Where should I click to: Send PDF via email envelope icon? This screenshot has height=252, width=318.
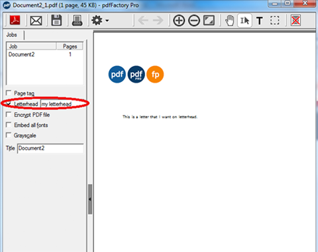(36, 21)
